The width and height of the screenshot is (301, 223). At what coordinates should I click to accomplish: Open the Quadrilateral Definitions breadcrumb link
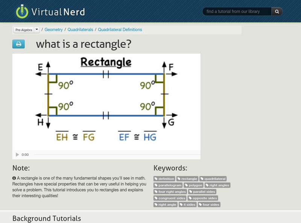coord(120,29)
